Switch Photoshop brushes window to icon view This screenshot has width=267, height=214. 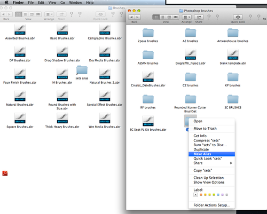click(156, 17)
